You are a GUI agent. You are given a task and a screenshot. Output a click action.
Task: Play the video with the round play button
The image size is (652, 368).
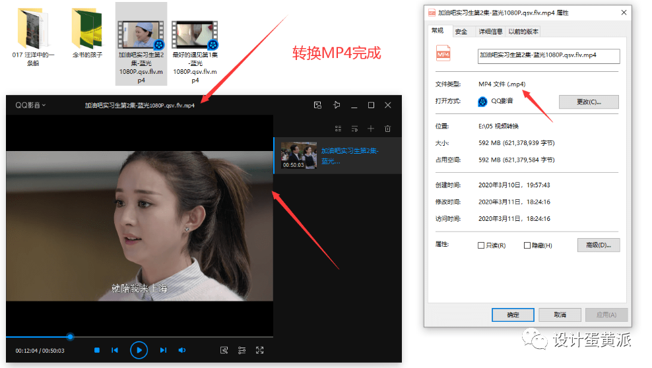[x=139, y=350]
